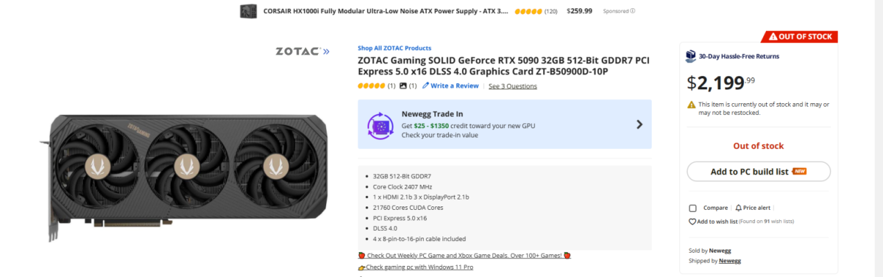The width and height of the screenshot is (883, 277).
Task: Click the warning triangle icon by stock notice
Action: (x=692, y=105)
